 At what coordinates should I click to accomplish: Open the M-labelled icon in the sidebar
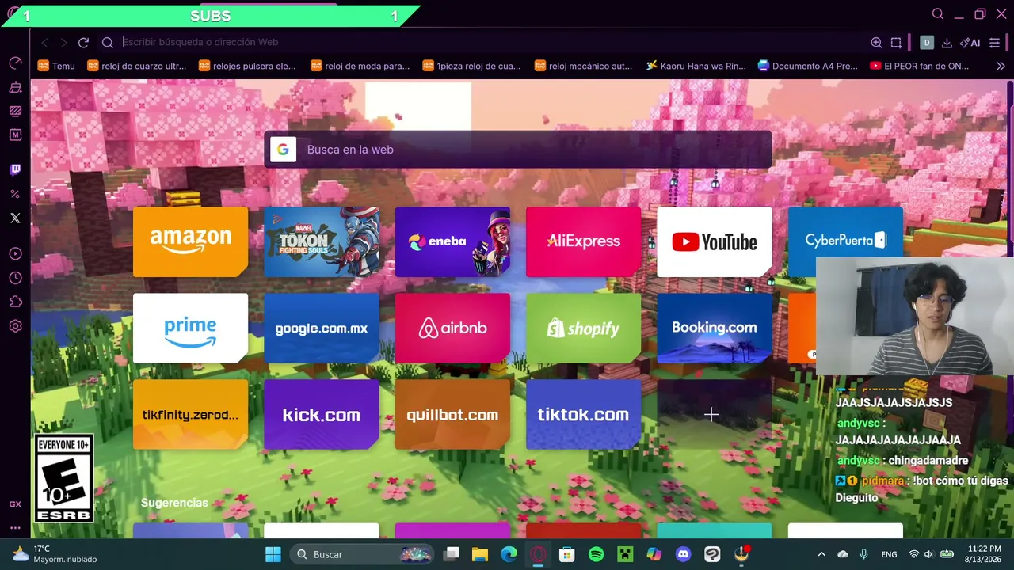pos(15,135)
